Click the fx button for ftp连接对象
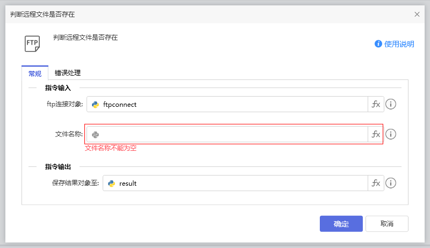This screenshot has height=248, width=430. click(376, 104)
